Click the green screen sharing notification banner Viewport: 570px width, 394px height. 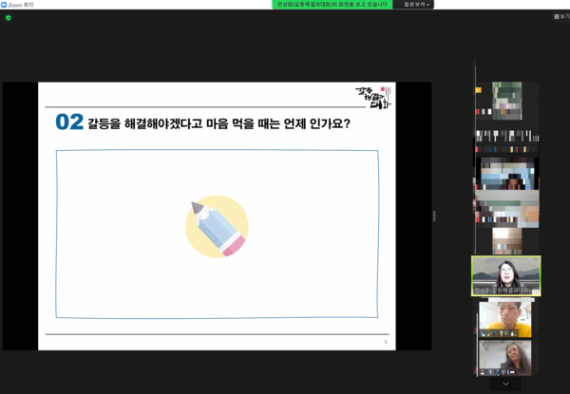(332, 5)
